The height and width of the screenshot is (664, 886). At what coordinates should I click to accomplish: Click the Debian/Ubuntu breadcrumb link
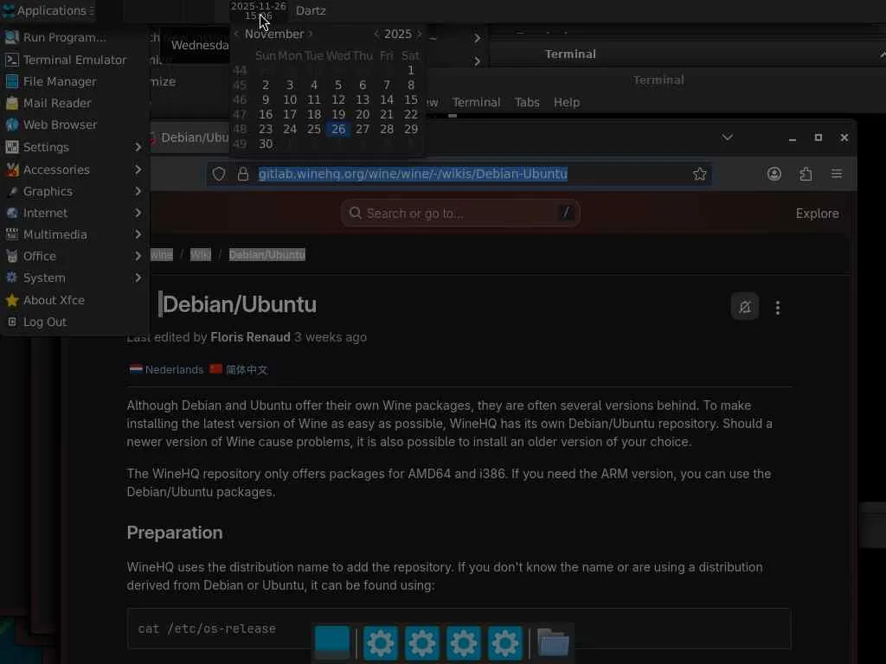click(267, 255)
